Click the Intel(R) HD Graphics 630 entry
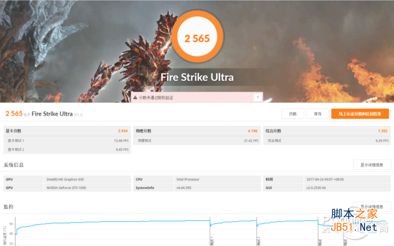Image resolution: width=394 pixels, height=246 pixels. click(65, 179)
